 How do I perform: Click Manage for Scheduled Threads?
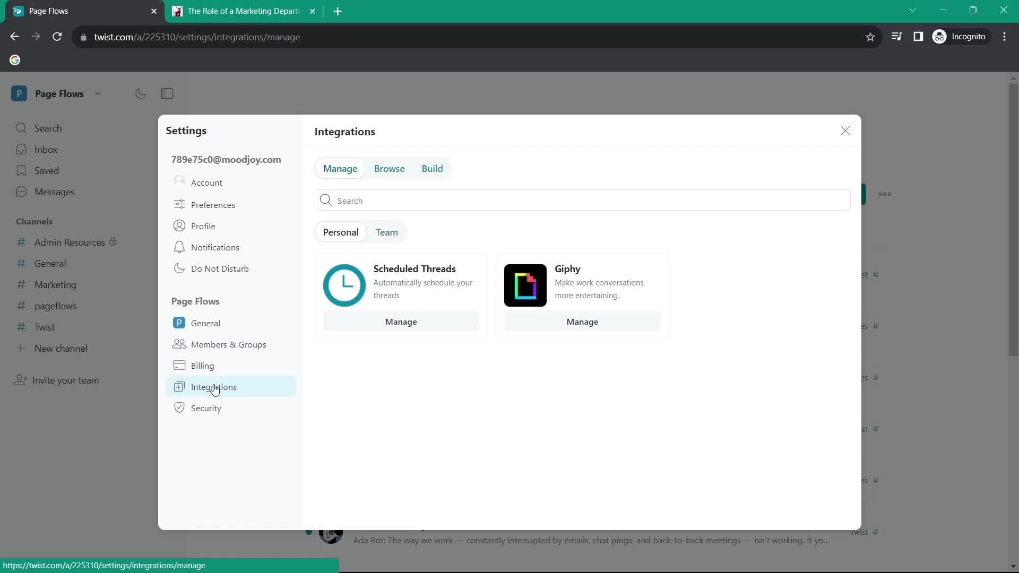coord(401,321)
